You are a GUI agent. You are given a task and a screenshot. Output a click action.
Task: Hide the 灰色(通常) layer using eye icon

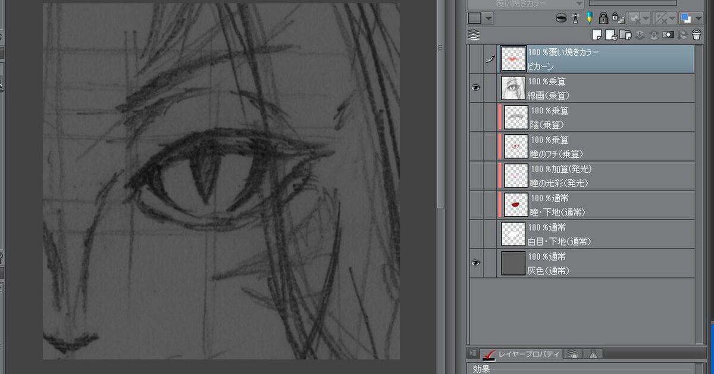point(475,263)
